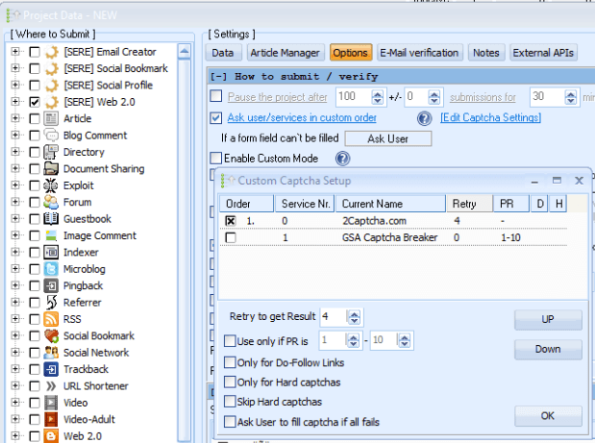Uncheck Ask user/services in custom order
This screenshot has width=595, height=443.
pos(216,117)
